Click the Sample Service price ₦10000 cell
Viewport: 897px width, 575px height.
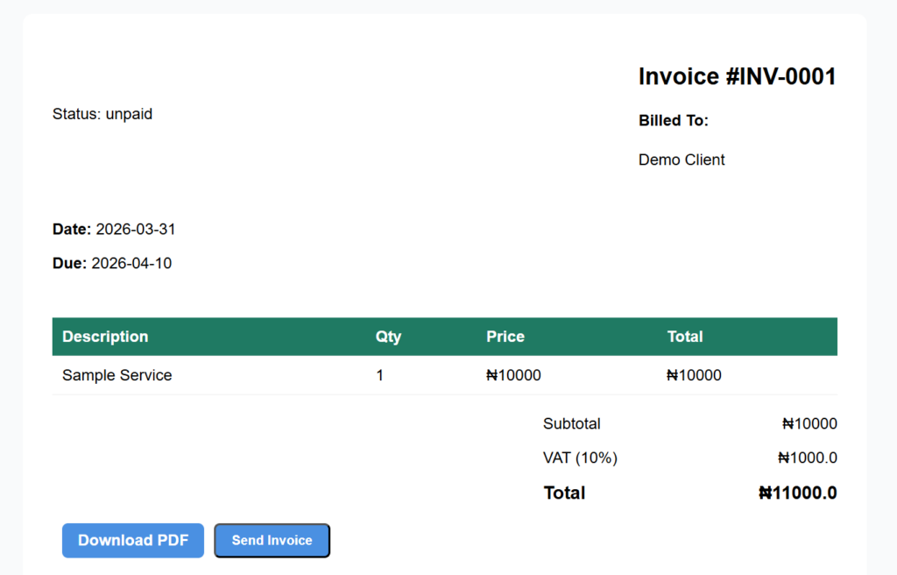(x=513, y=376)
